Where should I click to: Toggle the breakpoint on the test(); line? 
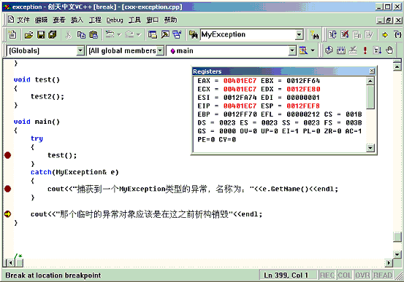tap(8, 155)
